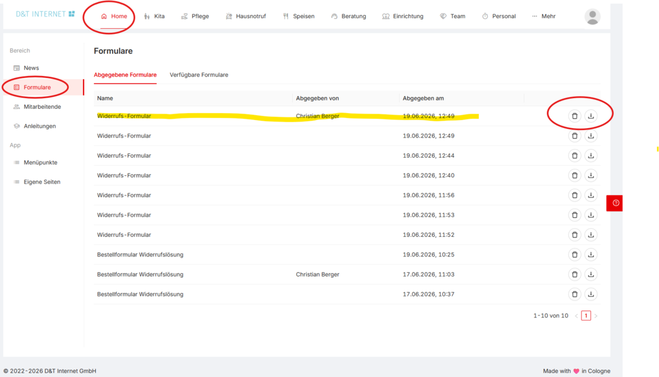Download the 19.06.2026, 12:44 Widerrufs-Formular
659x377 pixels.
pyautogui.click(x=590, y=156)
